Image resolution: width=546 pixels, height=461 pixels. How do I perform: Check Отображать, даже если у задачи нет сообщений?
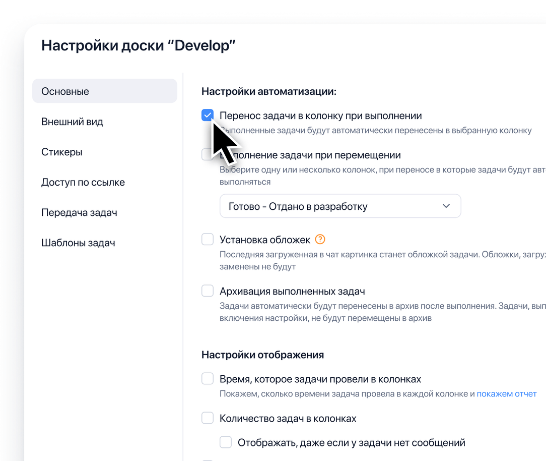pyautogui.click(x=226, y=442)
